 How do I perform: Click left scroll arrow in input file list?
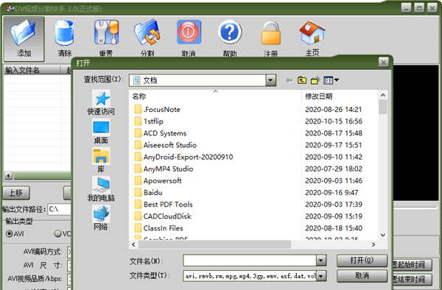point(8,176)
